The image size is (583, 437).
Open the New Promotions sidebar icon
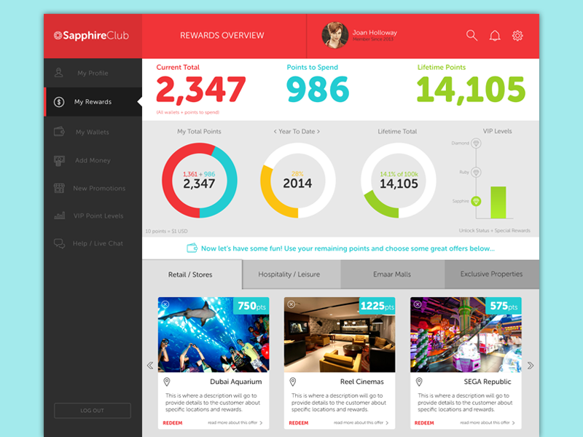[59, 188]
